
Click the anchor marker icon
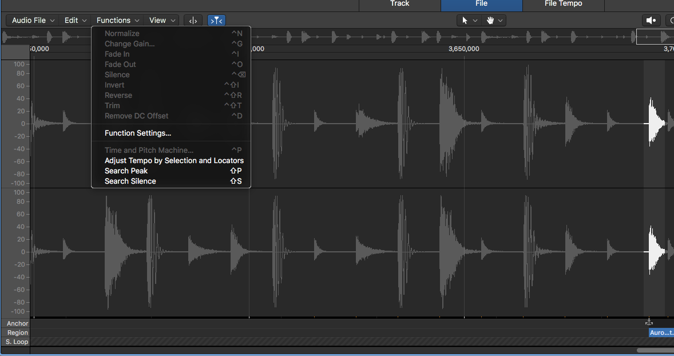point(649,322)
